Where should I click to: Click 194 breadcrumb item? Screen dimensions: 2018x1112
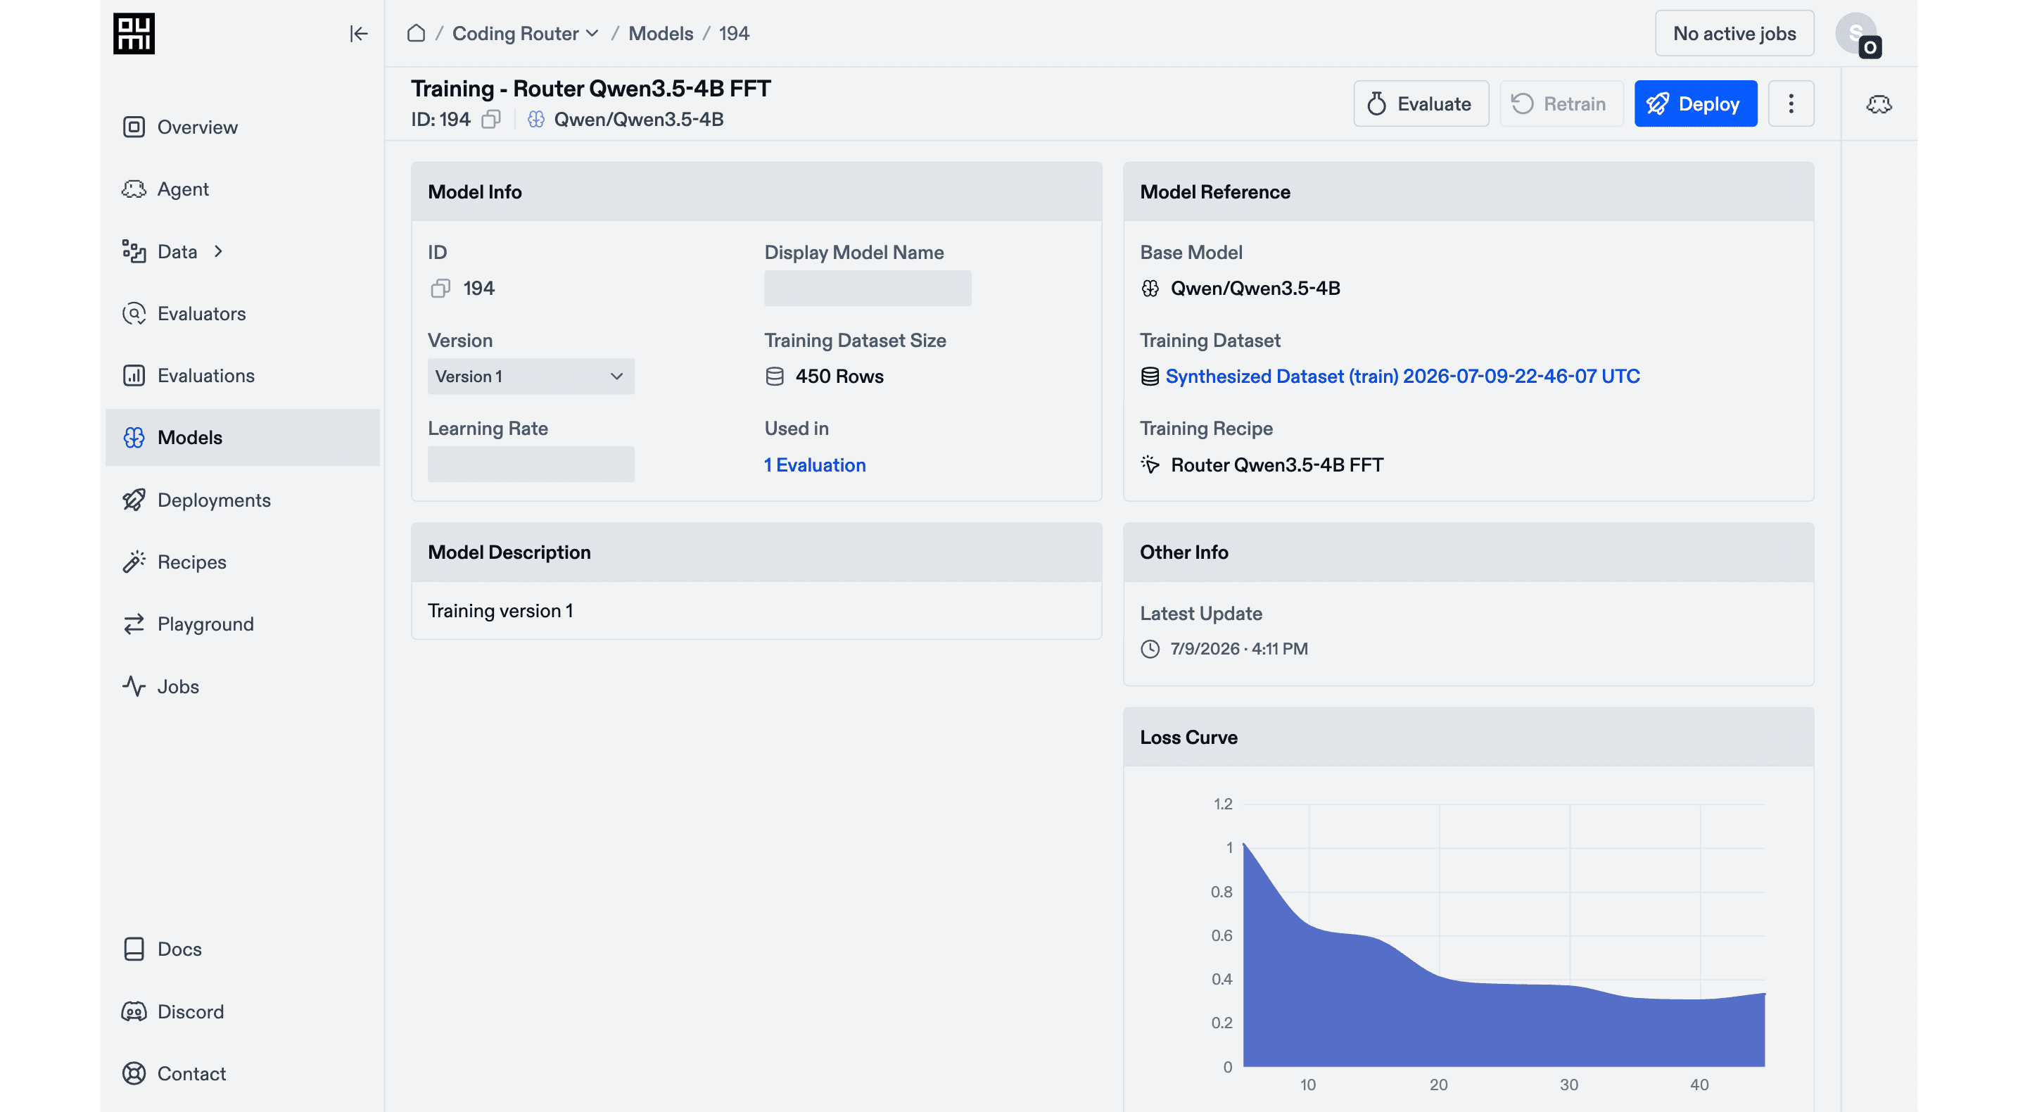[734, 34]
